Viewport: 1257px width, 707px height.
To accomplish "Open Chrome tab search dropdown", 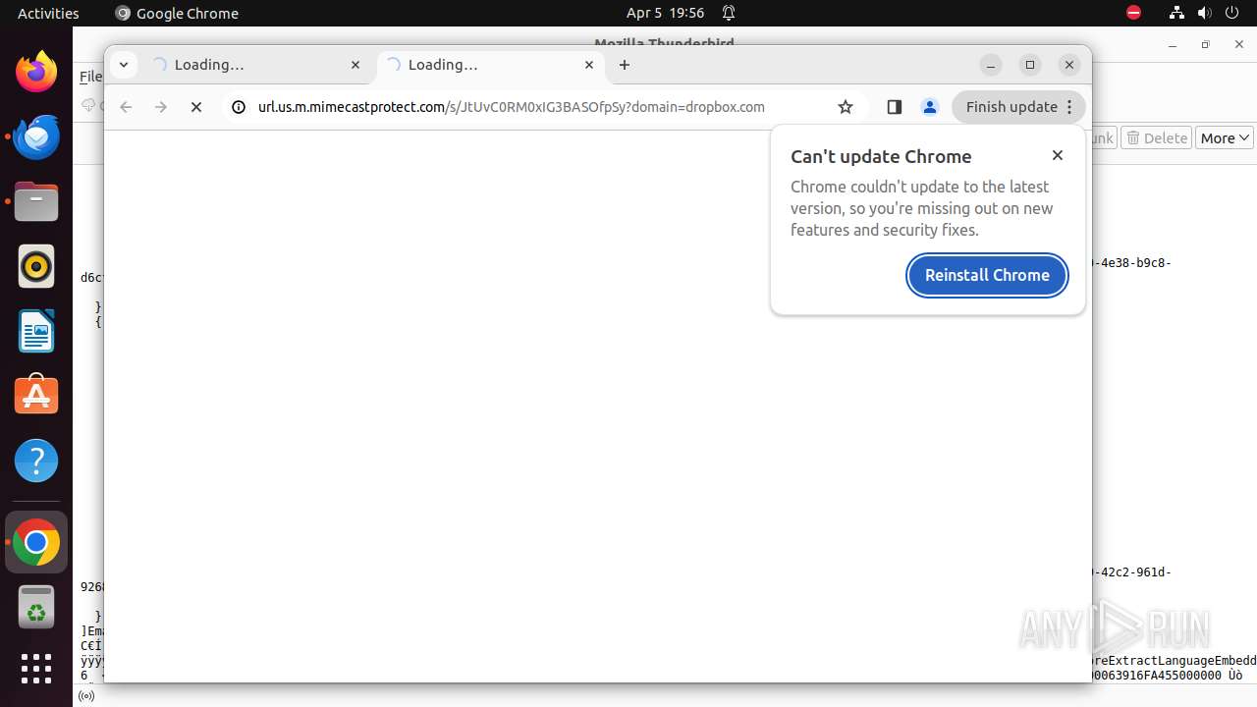I will click(123, 65).
